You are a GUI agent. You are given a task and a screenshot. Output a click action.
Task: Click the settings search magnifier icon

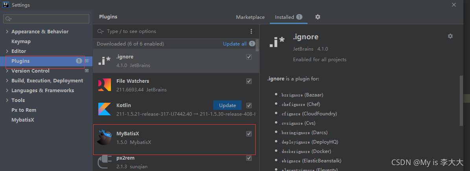[8, 19]
